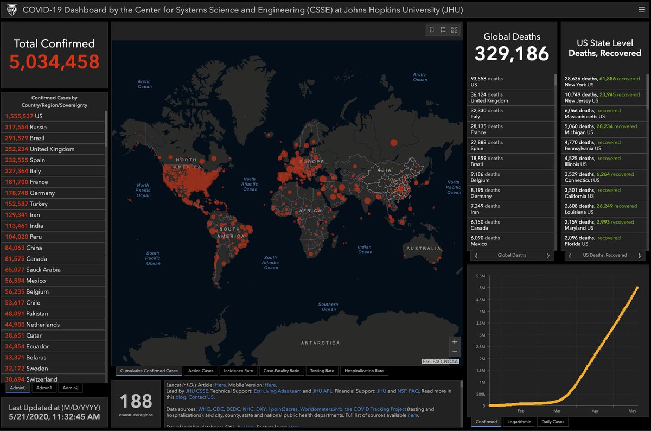Switch to Case-Fatality Ratio map tab
Image resolution: width=651 pixels, height=431 pixels.
282,371
